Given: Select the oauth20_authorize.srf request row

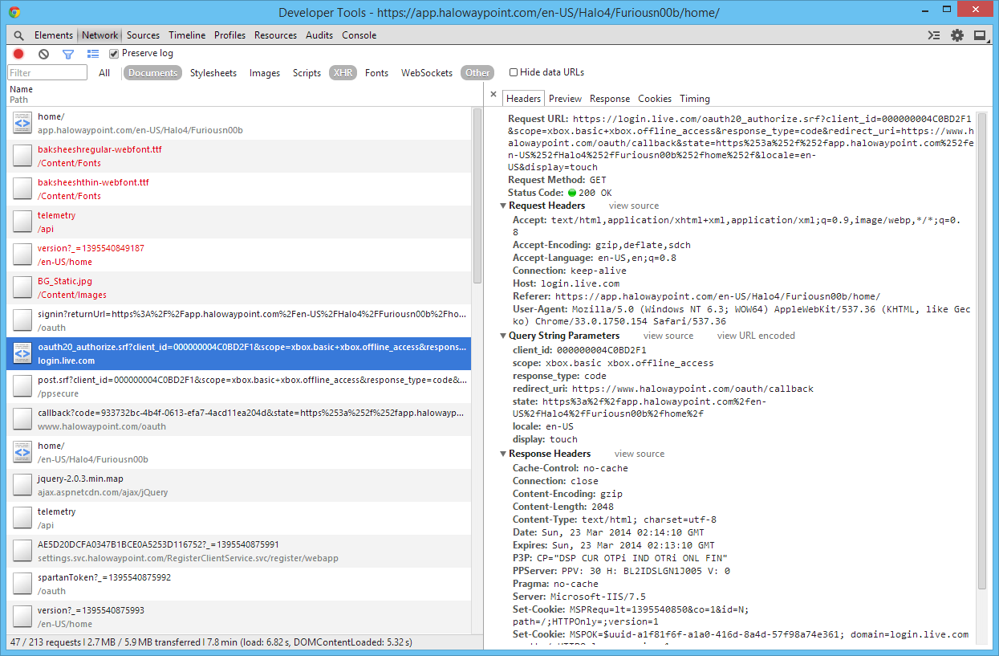Looking at the screenshot, I should tap(238, 353).
